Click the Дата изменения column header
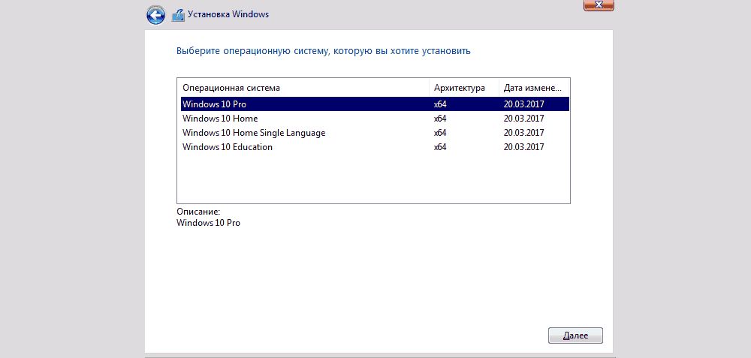This screenshot has height=358, width=751. click(533, 88)
